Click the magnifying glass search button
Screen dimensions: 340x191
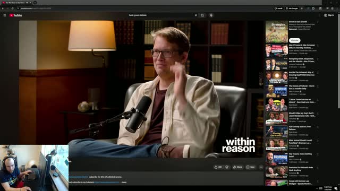[x=202, y=15]
